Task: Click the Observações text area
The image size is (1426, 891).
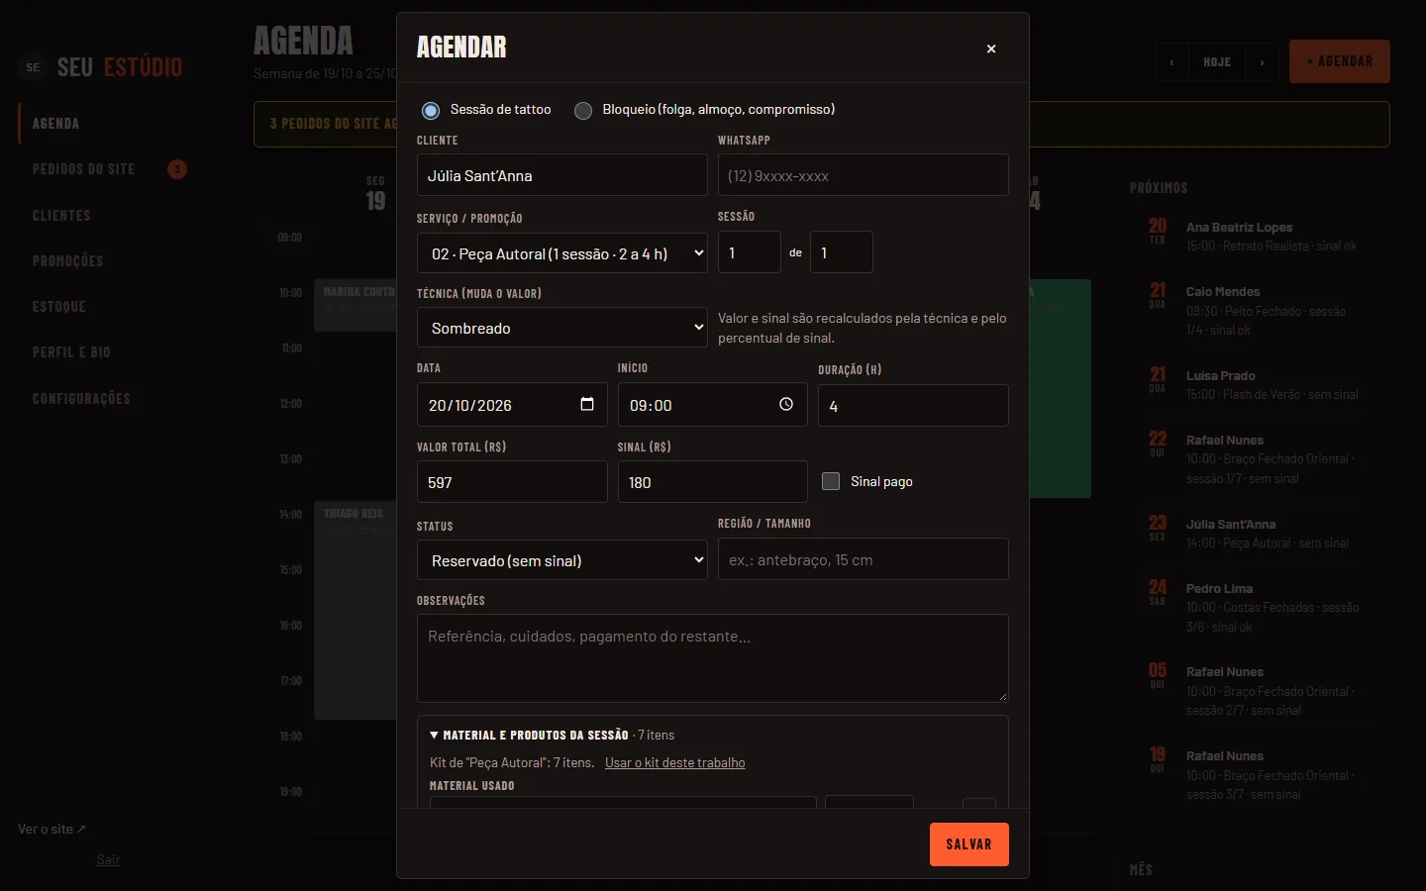Action: (713, 658)
